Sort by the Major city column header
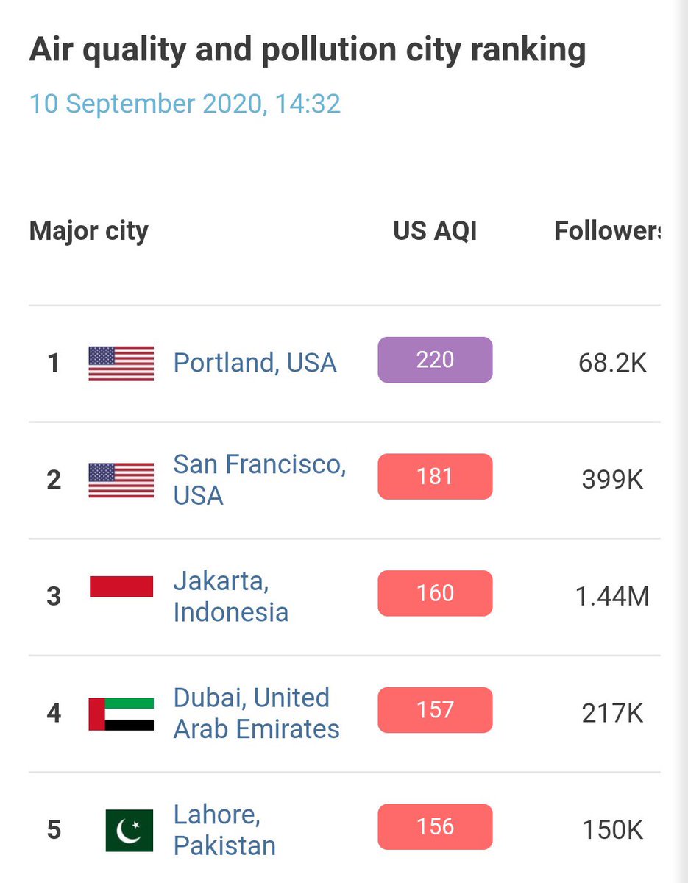This screenshot has width=688, height=883. click(88, 231)
